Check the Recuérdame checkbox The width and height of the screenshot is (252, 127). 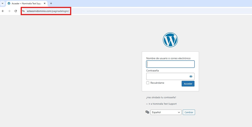pos(148,83)
